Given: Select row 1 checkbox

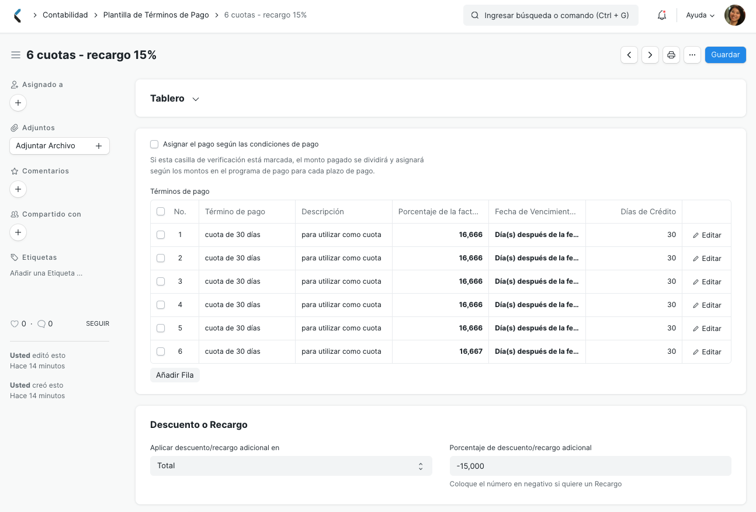Looking at the screenshot, I should 161,235.
